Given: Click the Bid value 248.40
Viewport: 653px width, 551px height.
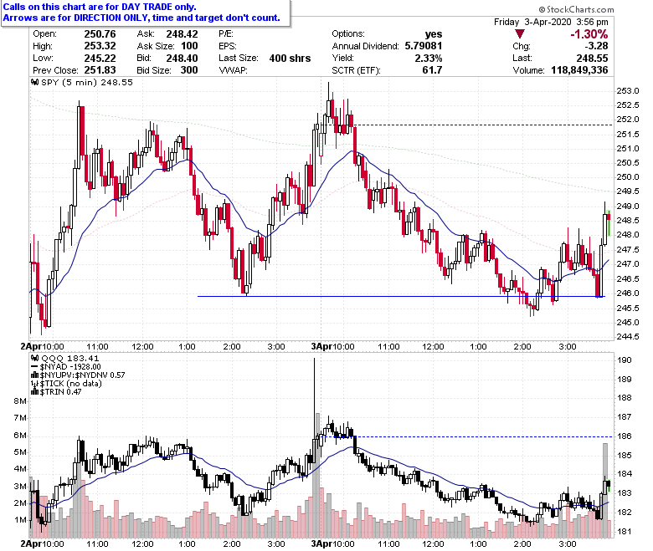Looking at the screenshot, I should tap(182, 59).
